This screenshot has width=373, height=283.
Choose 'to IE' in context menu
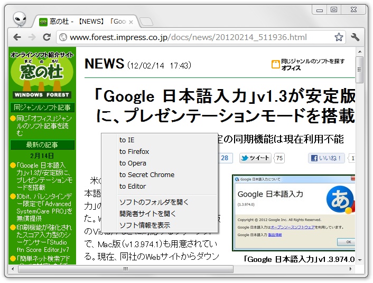tap(160, 140)
